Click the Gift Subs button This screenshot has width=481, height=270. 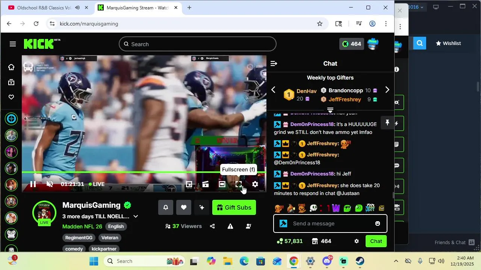(x=234, y=207)
